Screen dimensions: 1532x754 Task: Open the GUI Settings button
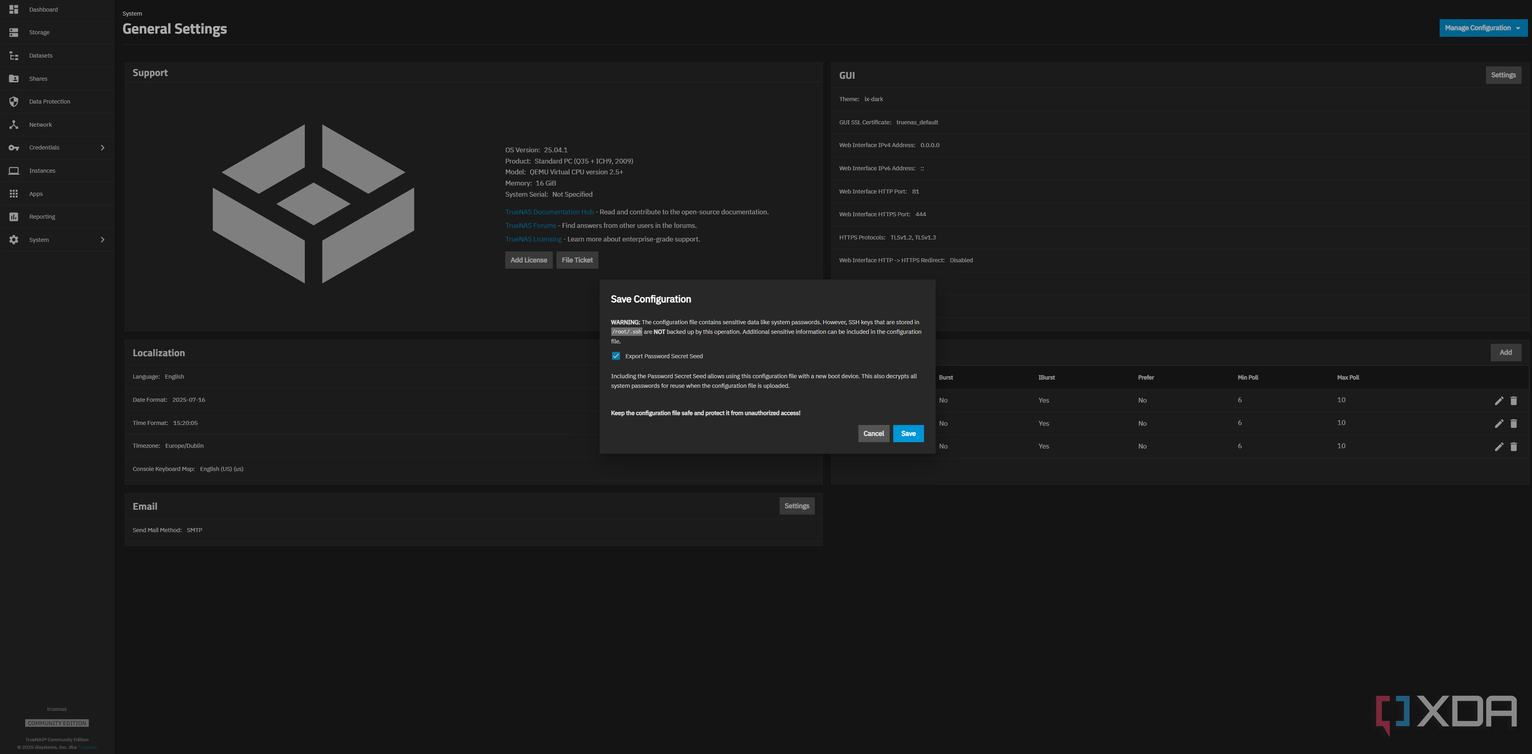1503,75
